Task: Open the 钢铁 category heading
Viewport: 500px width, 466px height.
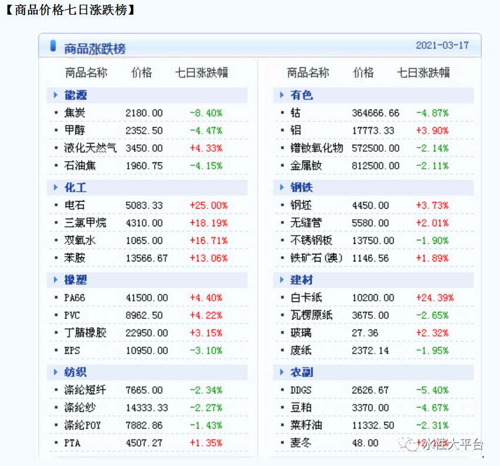Action: click(302, 188)
